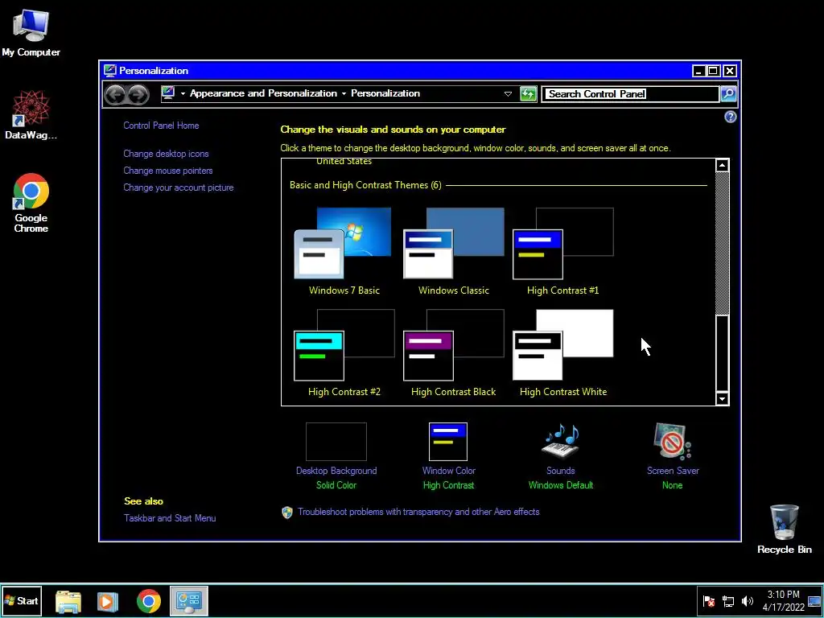
Task: Click the Search Control Panel field
Action: pyautogui.click(x=631, y=93)
